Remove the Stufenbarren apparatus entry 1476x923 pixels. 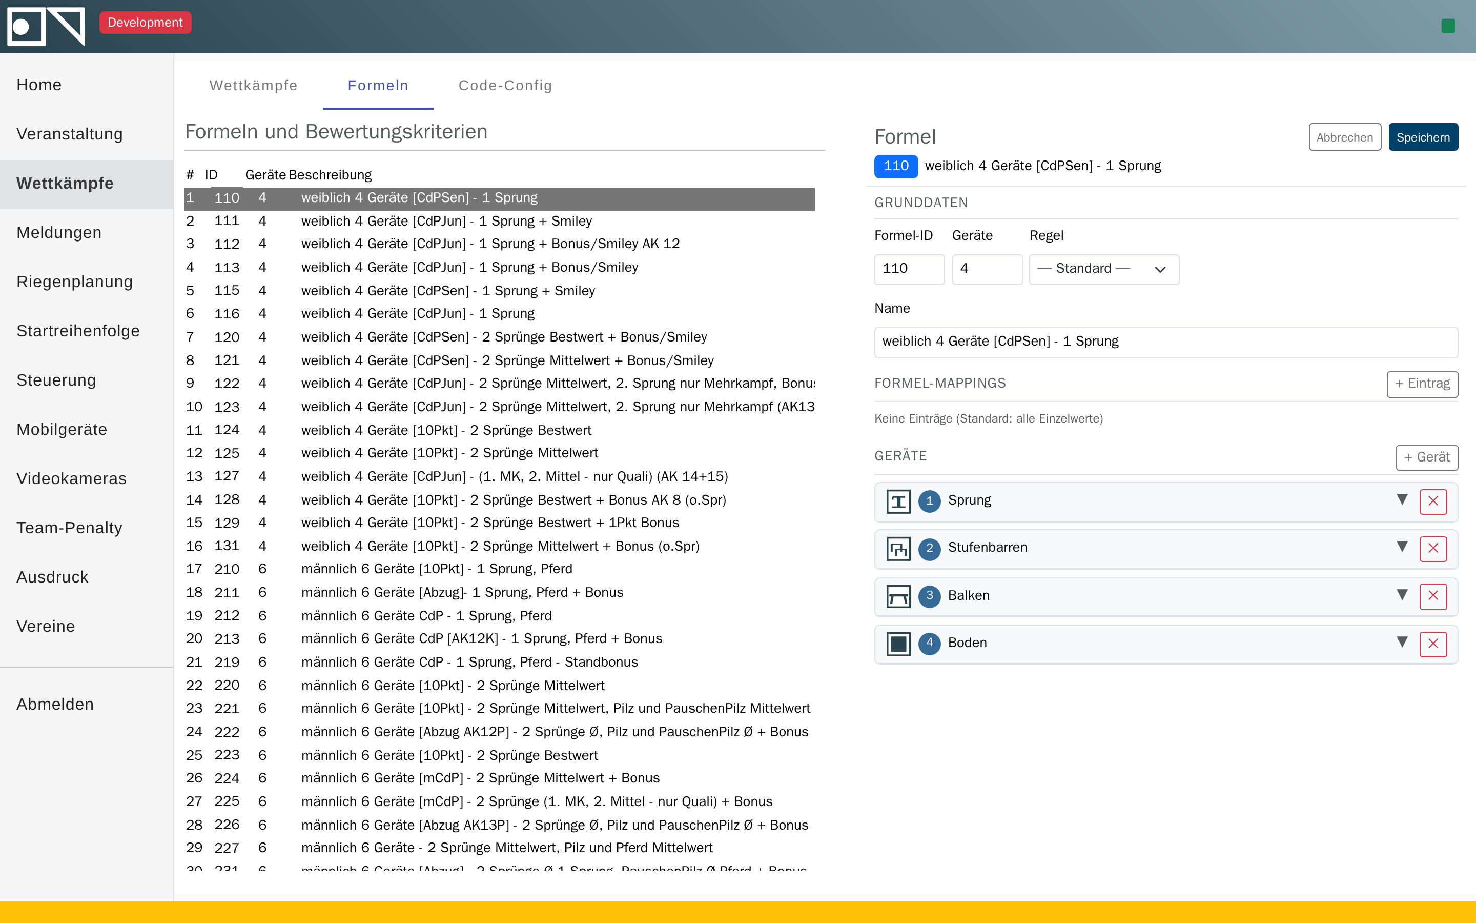(x=1433, y=549)
